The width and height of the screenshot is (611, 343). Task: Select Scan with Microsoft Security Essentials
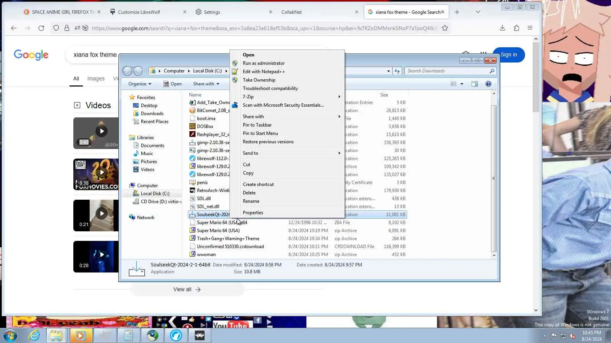pyautogui.click(x=287, y=105)
